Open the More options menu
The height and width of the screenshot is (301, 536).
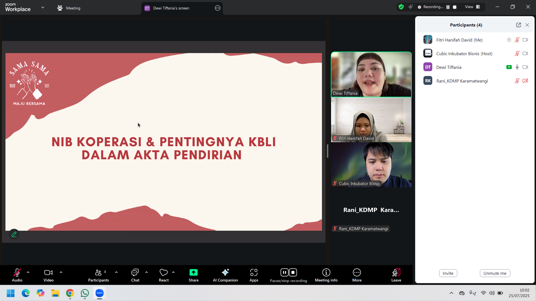click(x=357, y=275)
